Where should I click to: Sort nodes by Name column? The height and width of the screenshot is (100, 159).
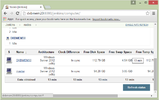click(20, 52)
